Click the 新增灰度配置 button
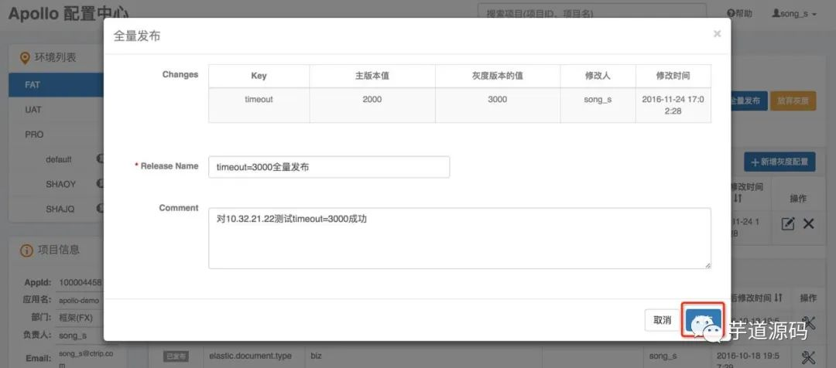This screenshot has width=836, height=368. click(x=779, y=162)
